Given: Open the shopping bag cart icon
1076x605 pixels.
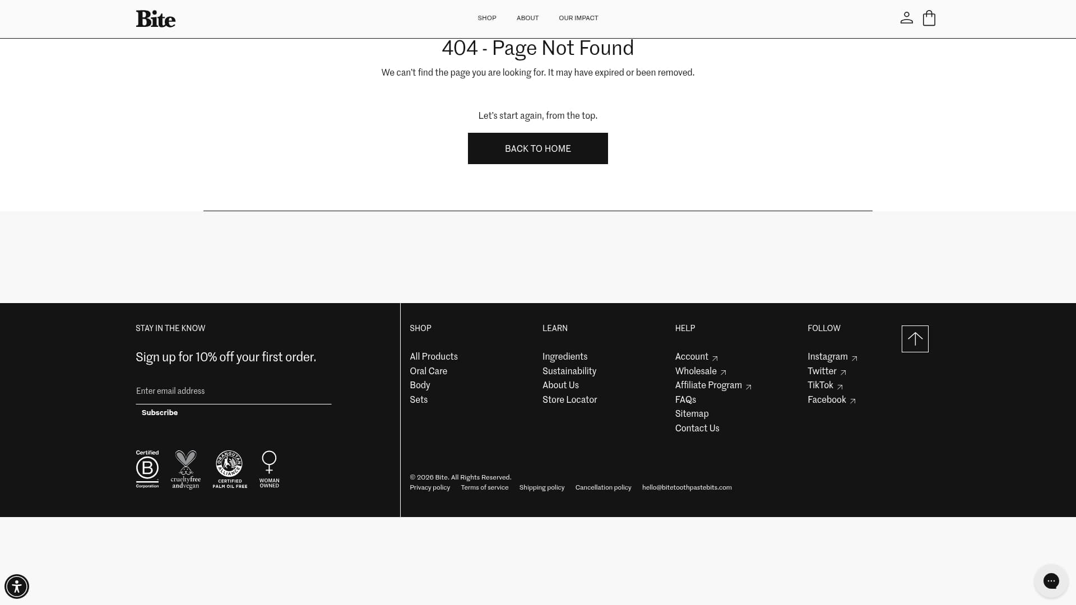Looking at the screenshot, I should (929, 18).
